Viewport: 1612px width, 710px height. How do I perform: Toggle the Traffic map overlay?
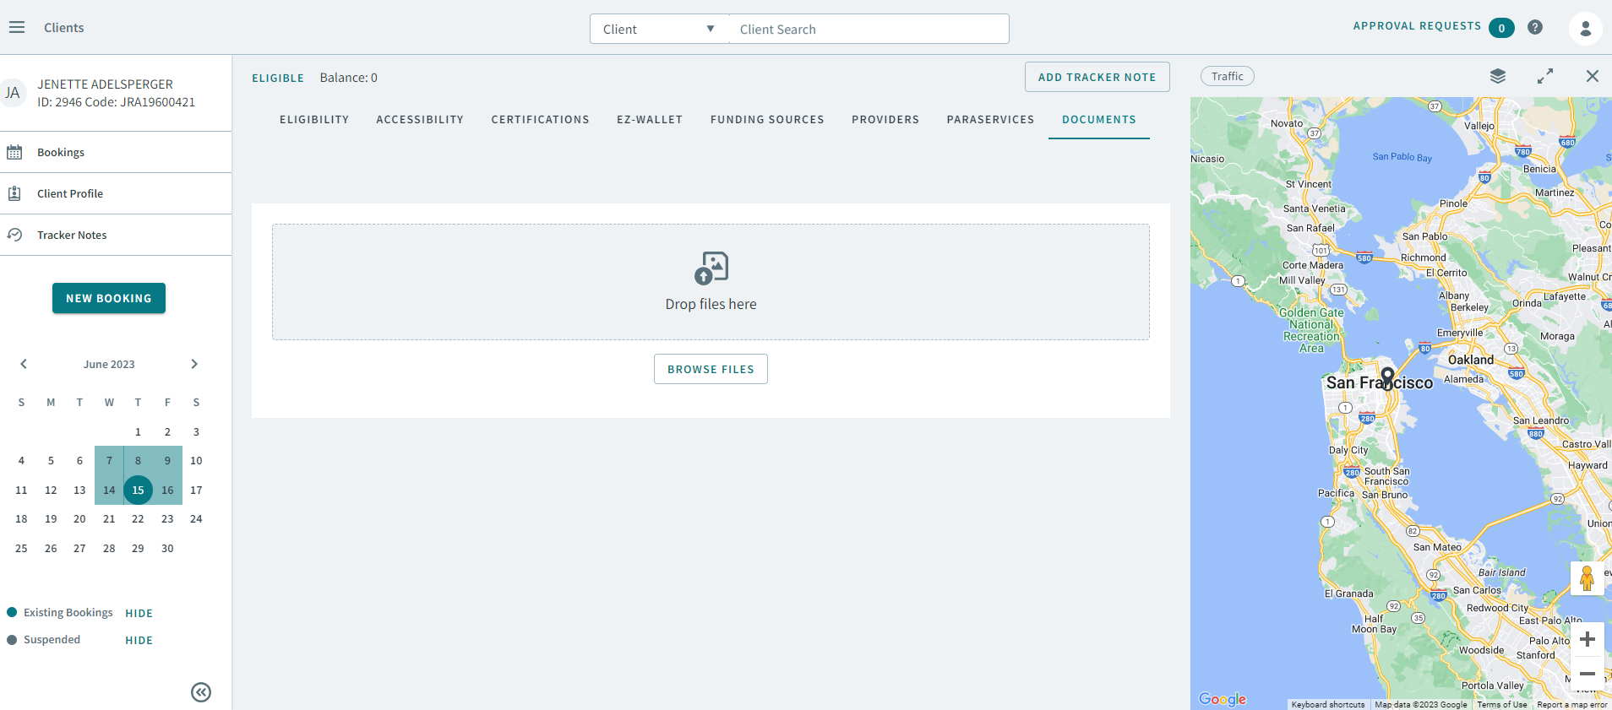pyautogui.click(x=1227, y=76)
